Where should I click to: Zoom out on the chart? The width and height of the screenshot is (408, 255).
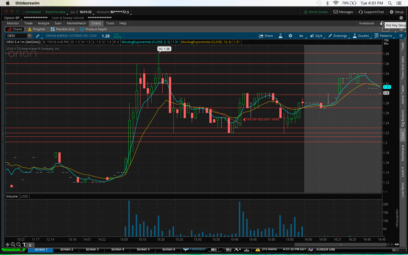[19, 245]
